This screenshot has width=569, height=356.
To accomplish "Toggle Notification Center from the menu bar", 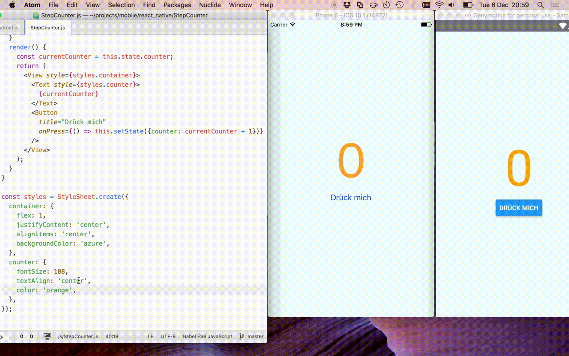I will click(x=556, y=5).
